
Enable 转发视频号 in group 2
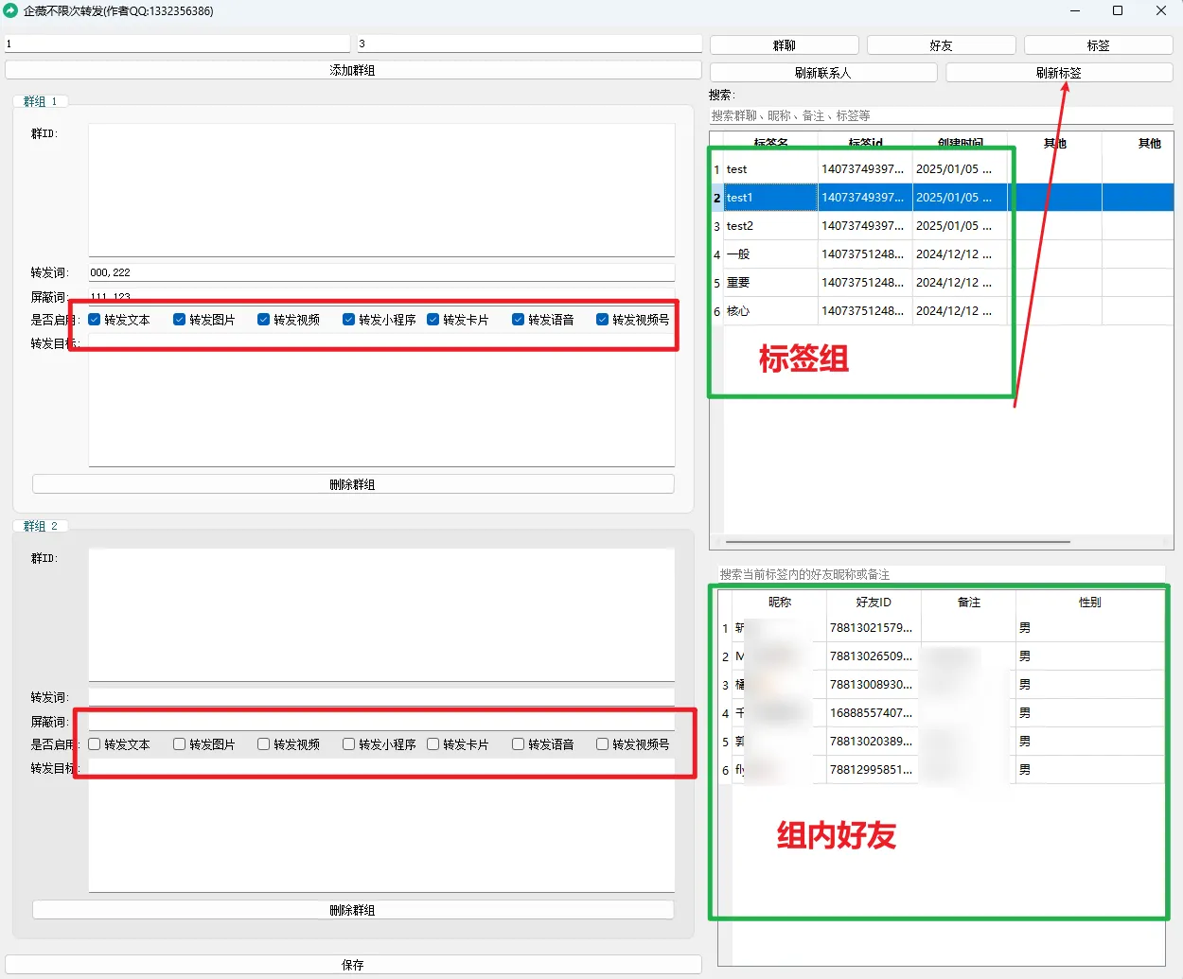(x=603, y=744)
